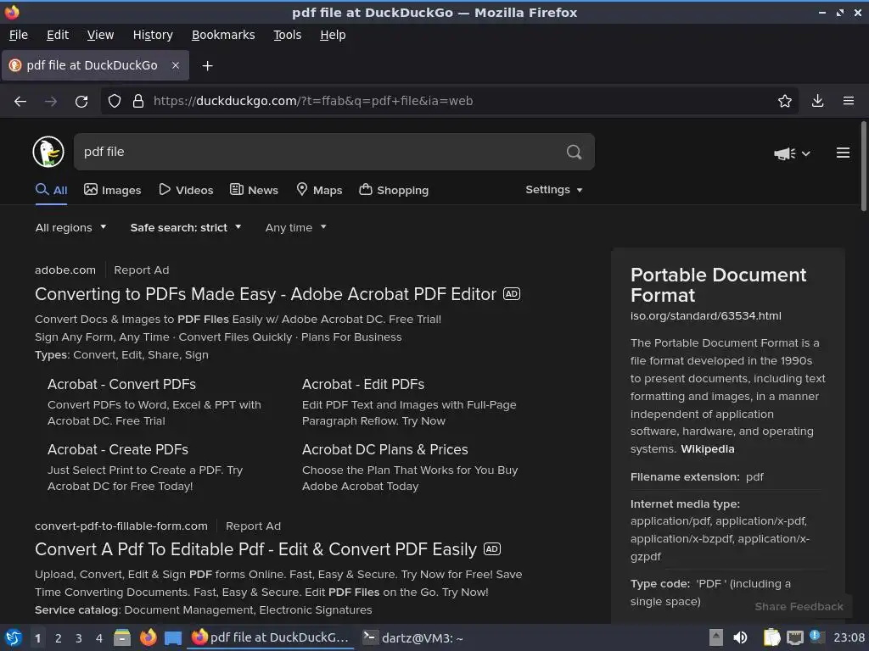Open the All regions filter
Image resolution: width=869 pixels, height=651 pixels.
[70, 227]
